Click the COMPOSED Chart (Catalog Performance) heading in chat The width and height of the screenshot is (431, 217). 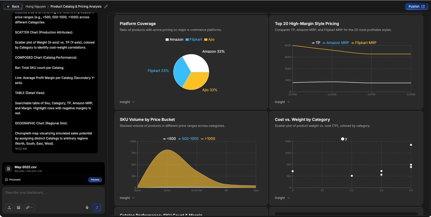46,57
